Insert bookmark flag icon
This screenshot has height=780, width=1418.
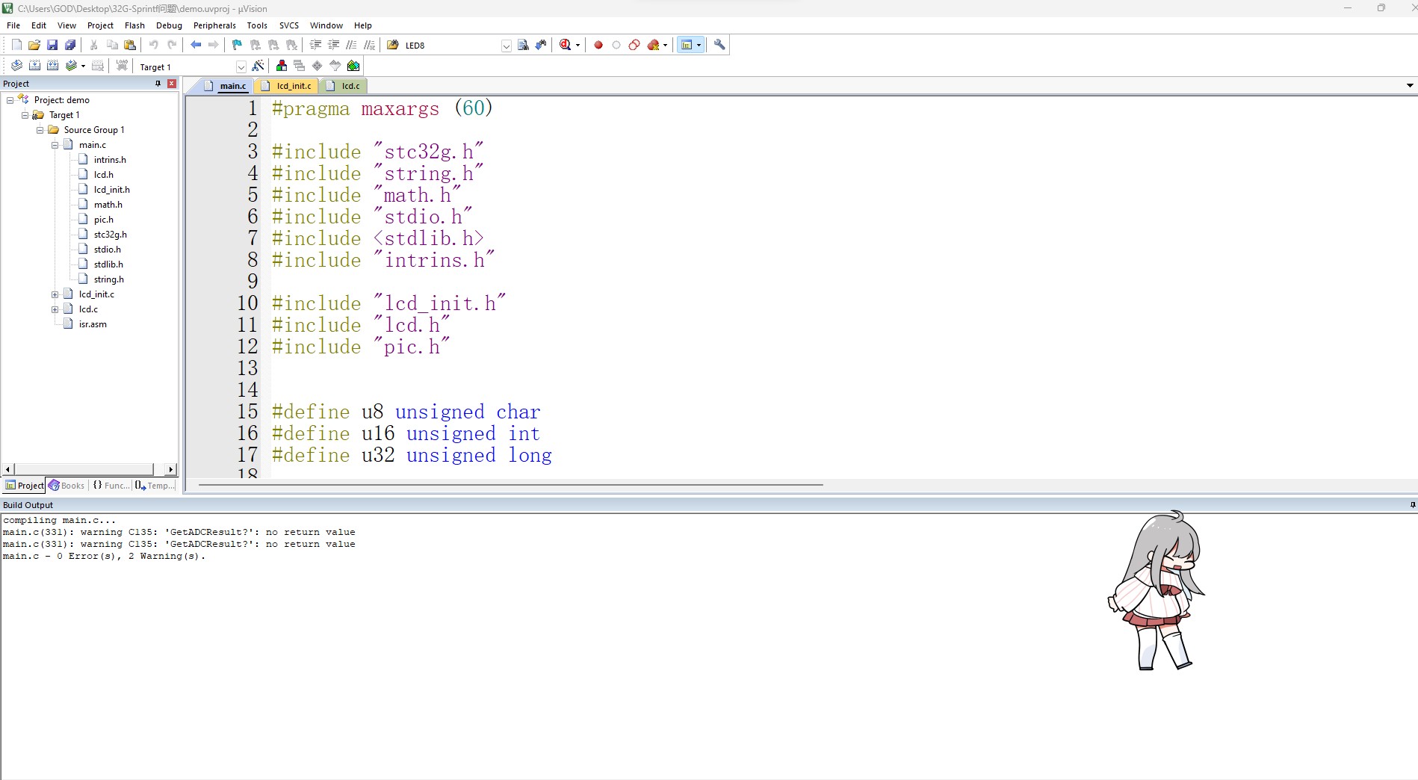pyautogui.click(x=238, y=45)
